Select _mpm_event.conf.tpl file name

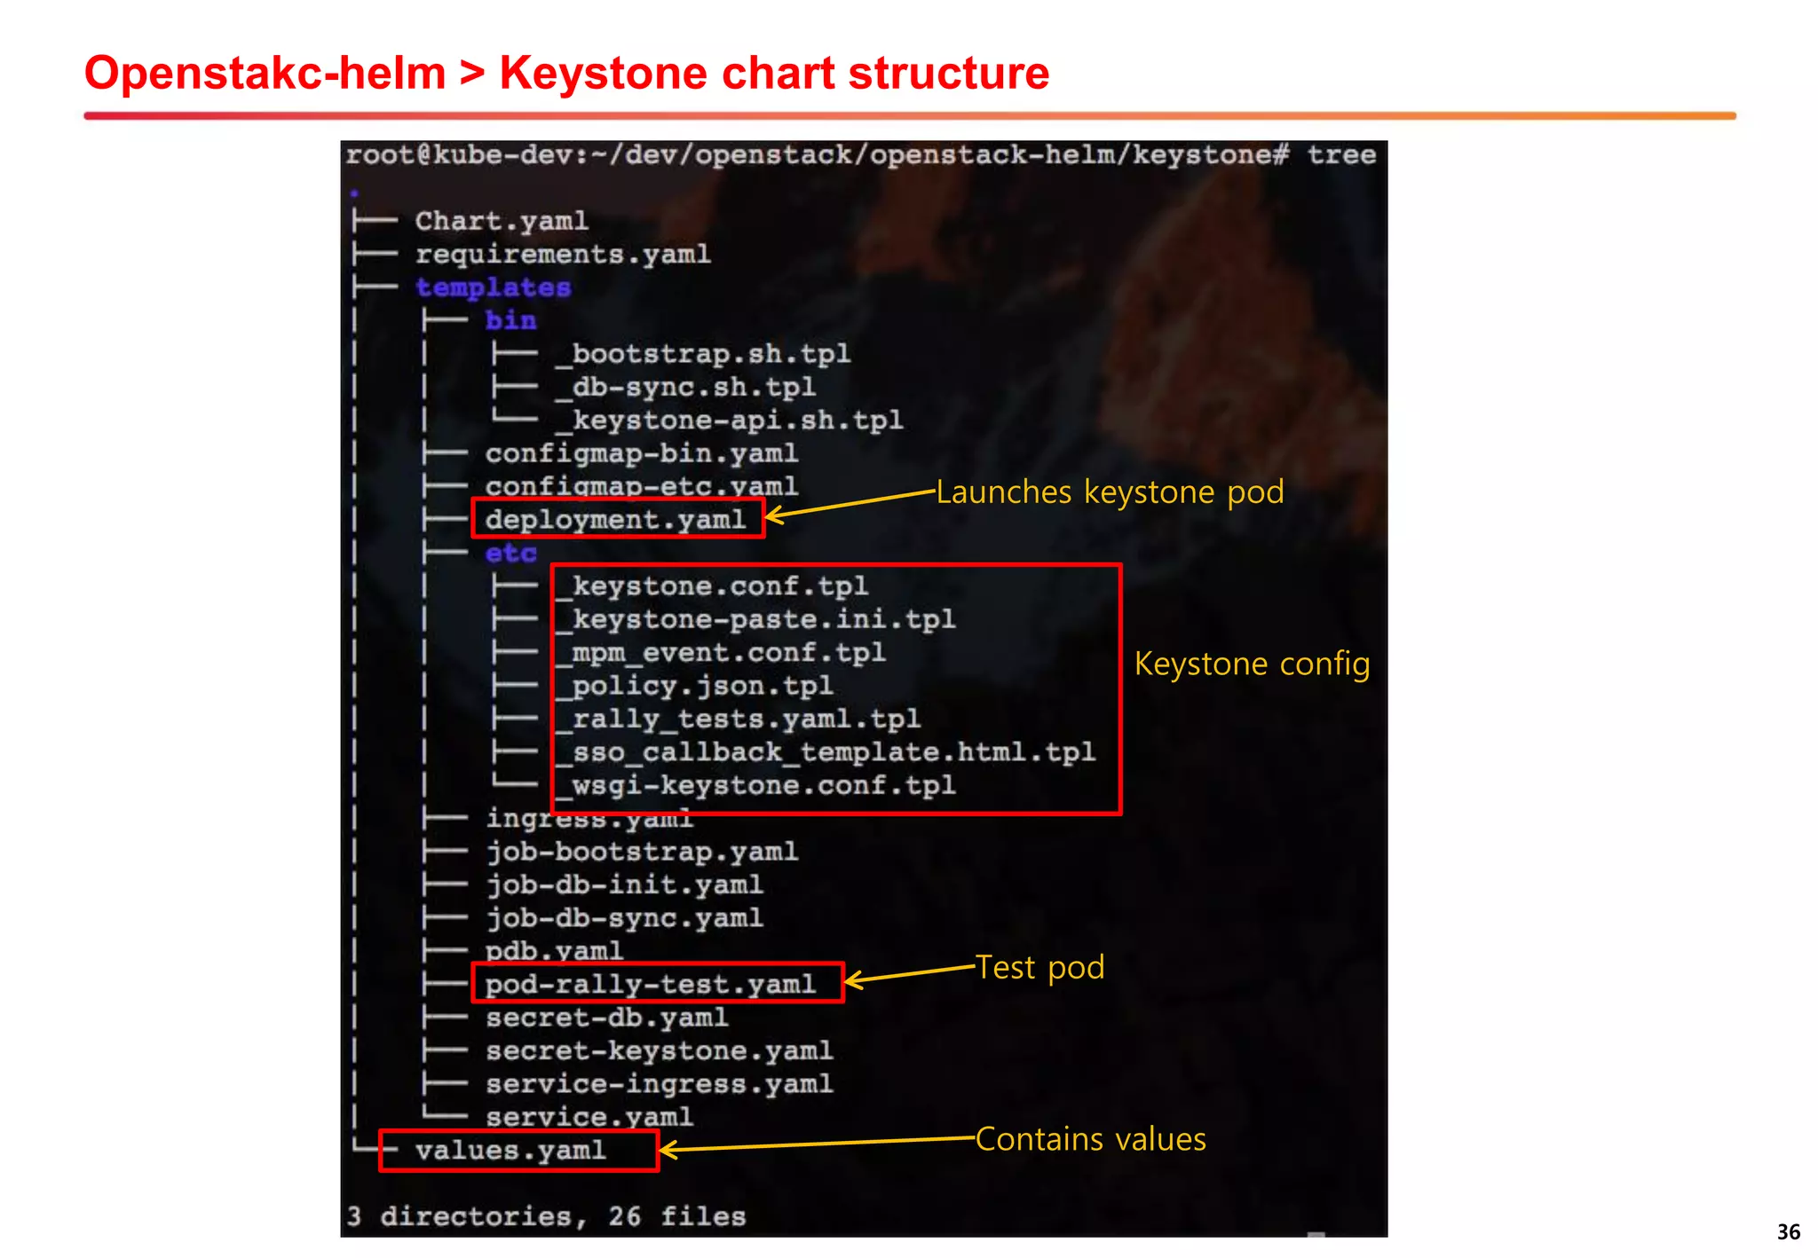pyautogui.click(x=720, y=652)
